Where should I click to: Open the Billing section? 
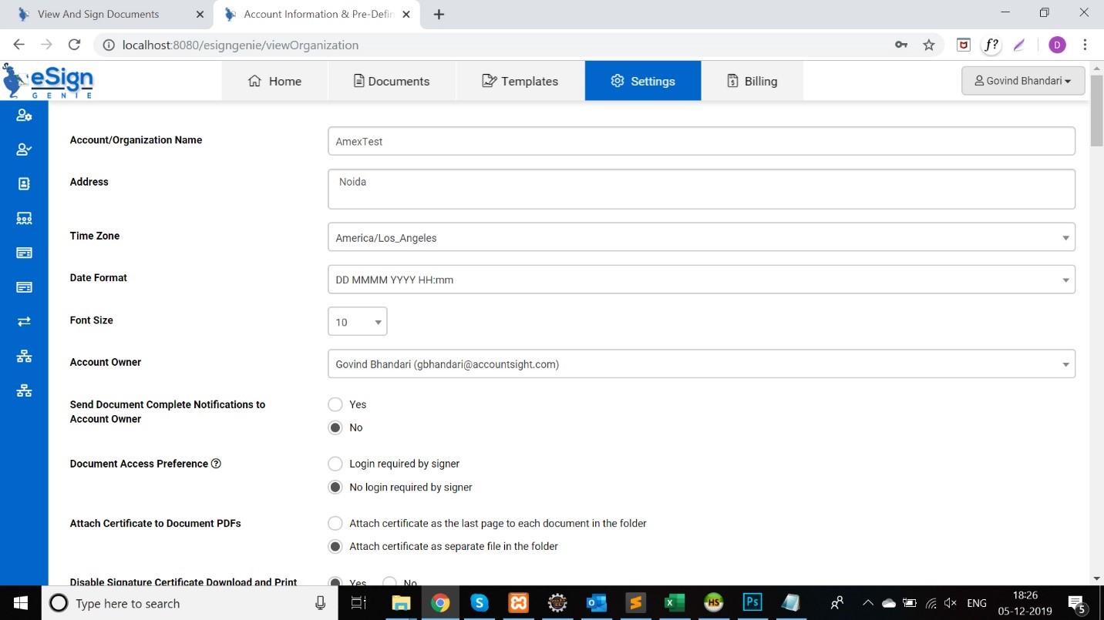(751, 80)
